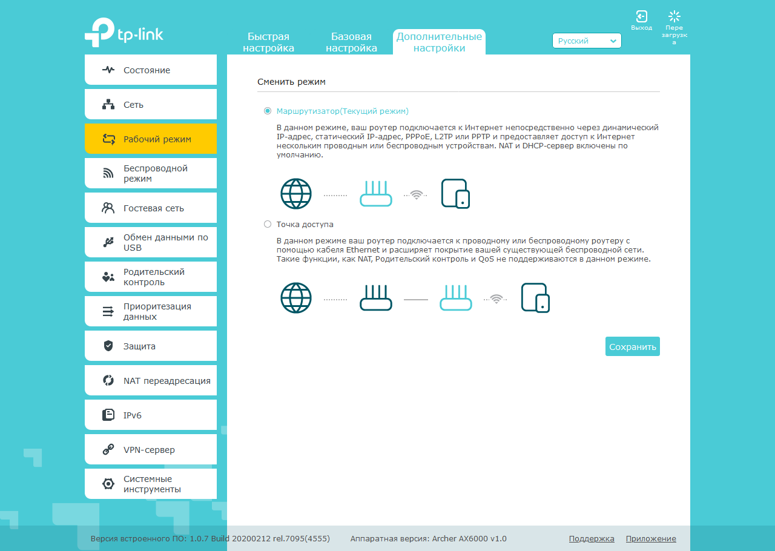Viewport: 775px width, 551px height.
Task: Click the tp-link logo
Action: 124,32
